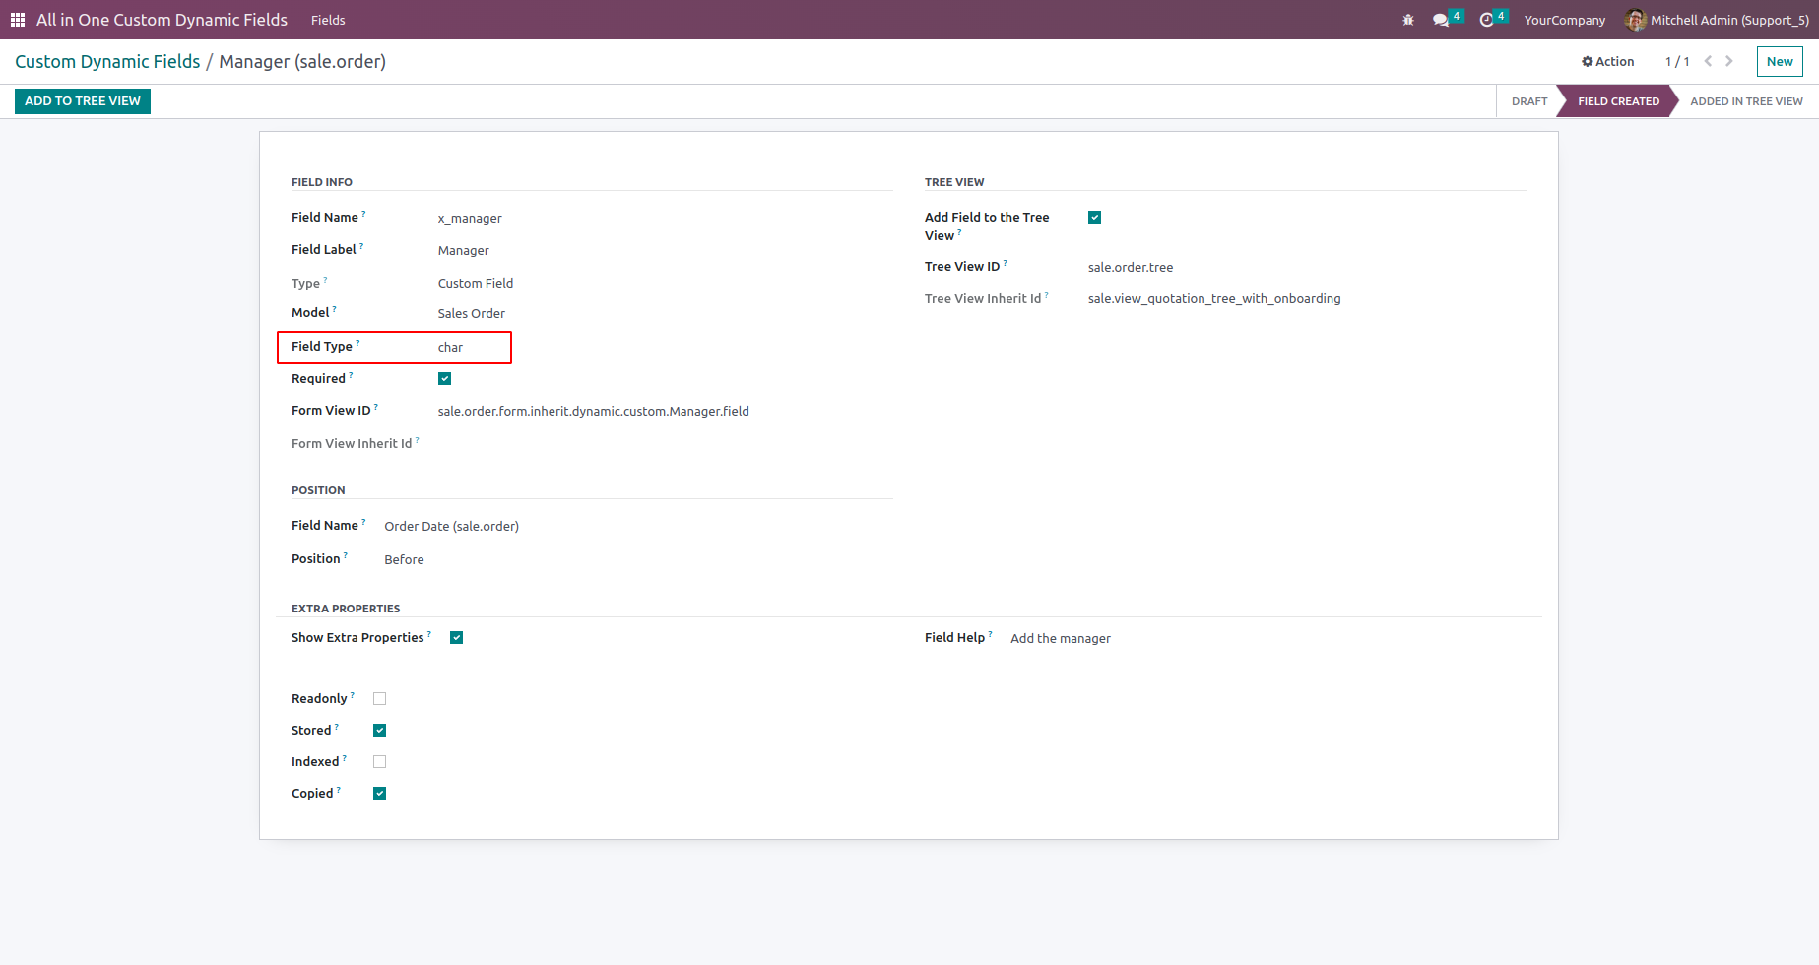The width and height of the screenshot is (1819, 965).
Task: Open the Form View ID link
Action: point(594,412)
